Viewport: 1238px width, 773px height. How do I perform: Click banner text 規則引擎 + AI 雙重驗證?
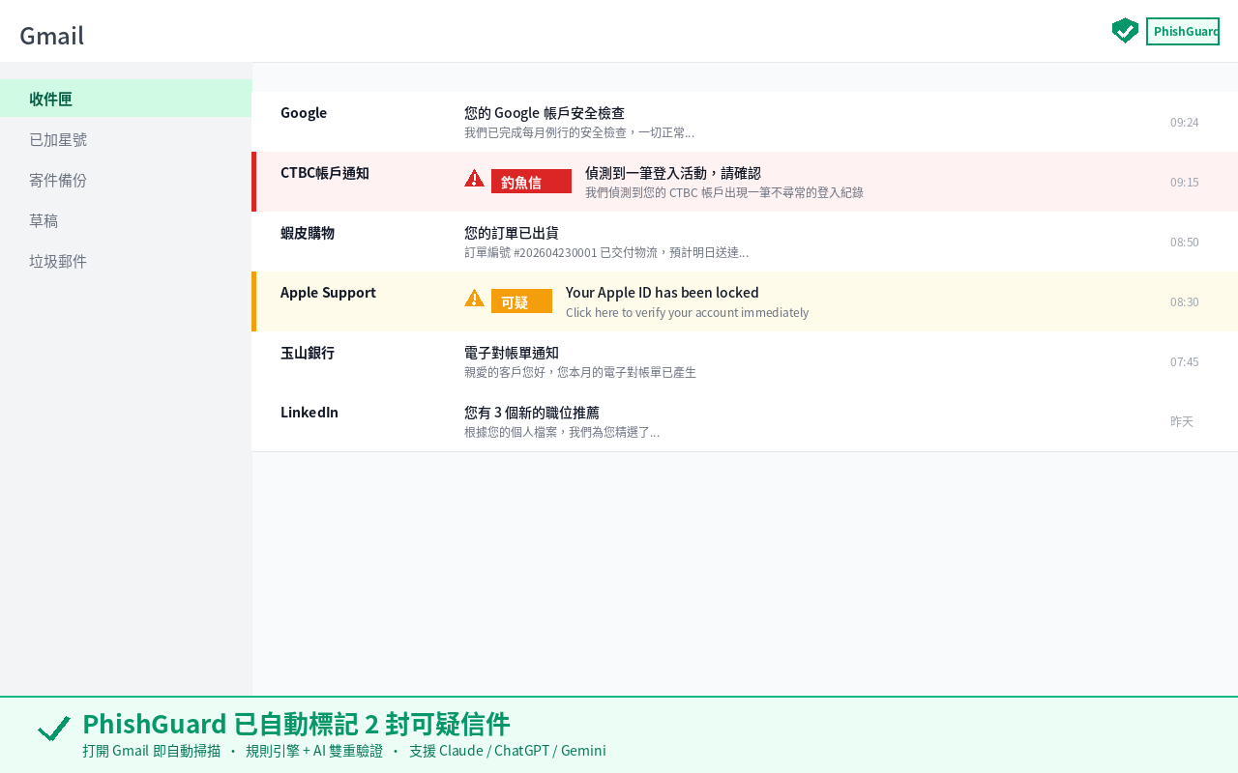click(x=314, y=751)
